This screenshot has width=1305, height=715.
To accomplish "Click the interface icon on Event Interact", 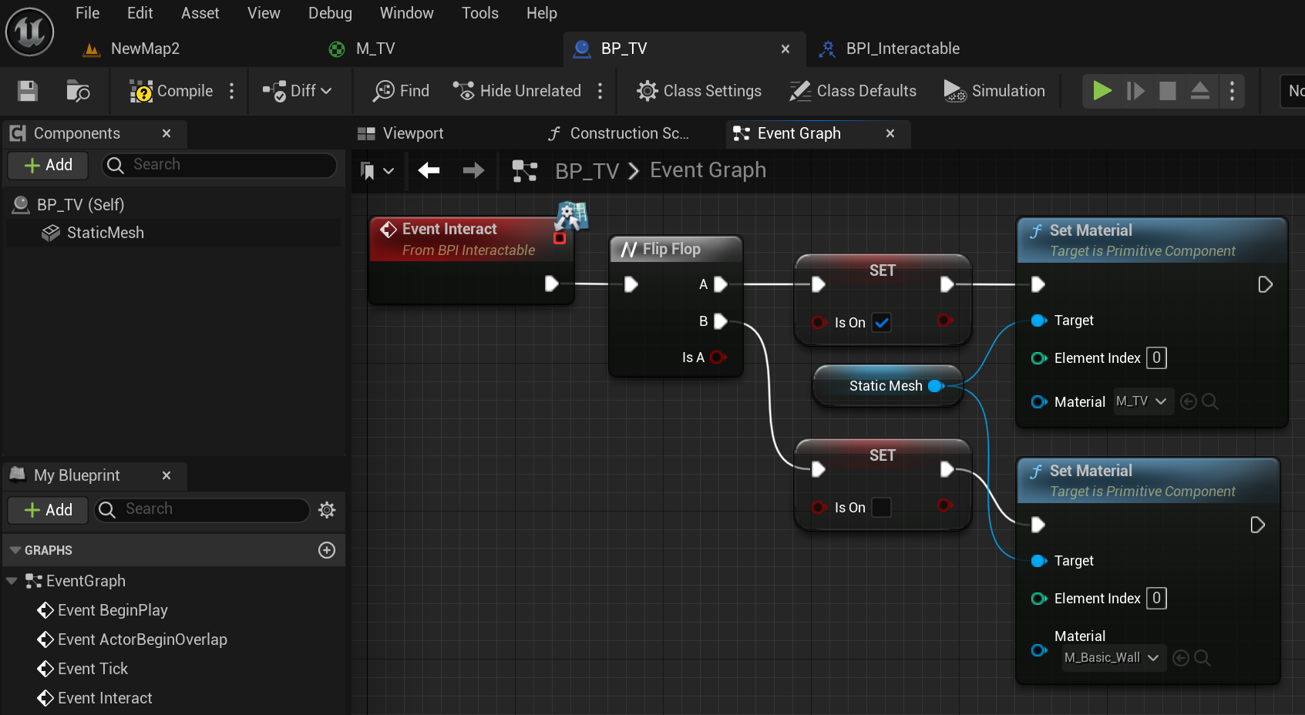I will [572, 216].
